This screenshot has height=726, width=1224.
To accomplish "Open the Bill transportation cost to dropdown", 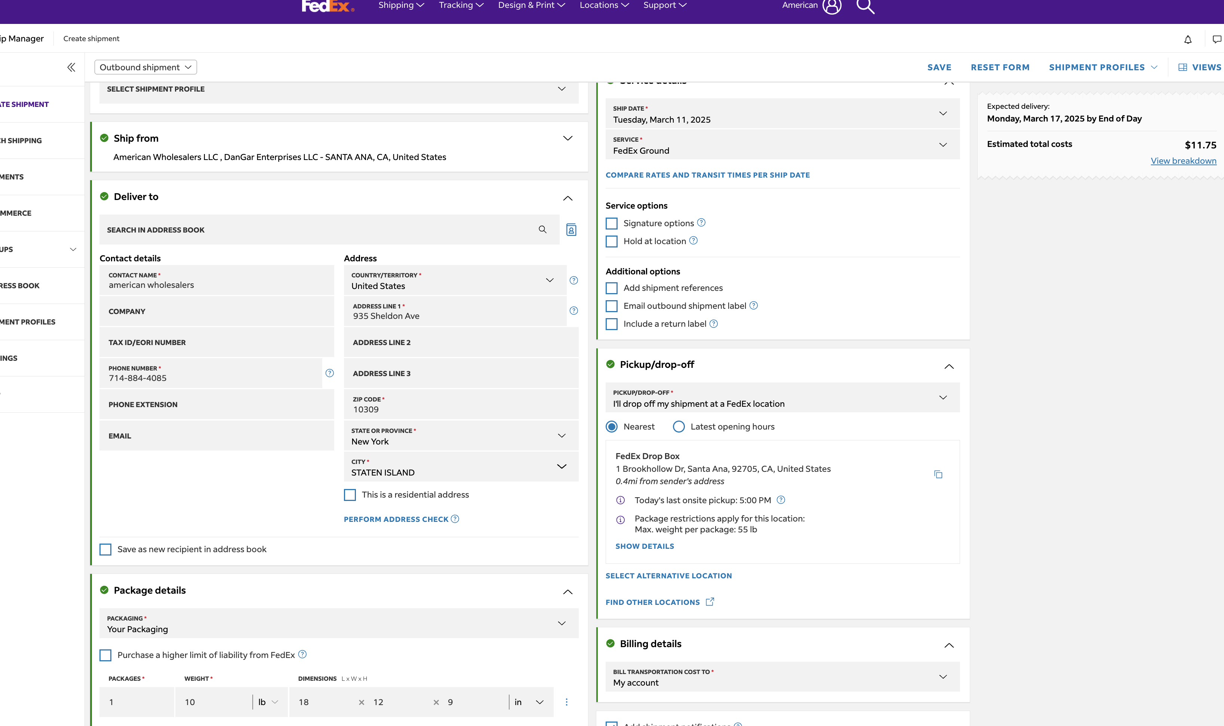I will click(783, 677).
